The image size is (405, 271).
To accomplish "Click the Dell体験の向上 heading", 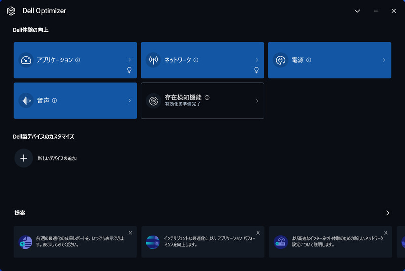I will pos(30,30).
